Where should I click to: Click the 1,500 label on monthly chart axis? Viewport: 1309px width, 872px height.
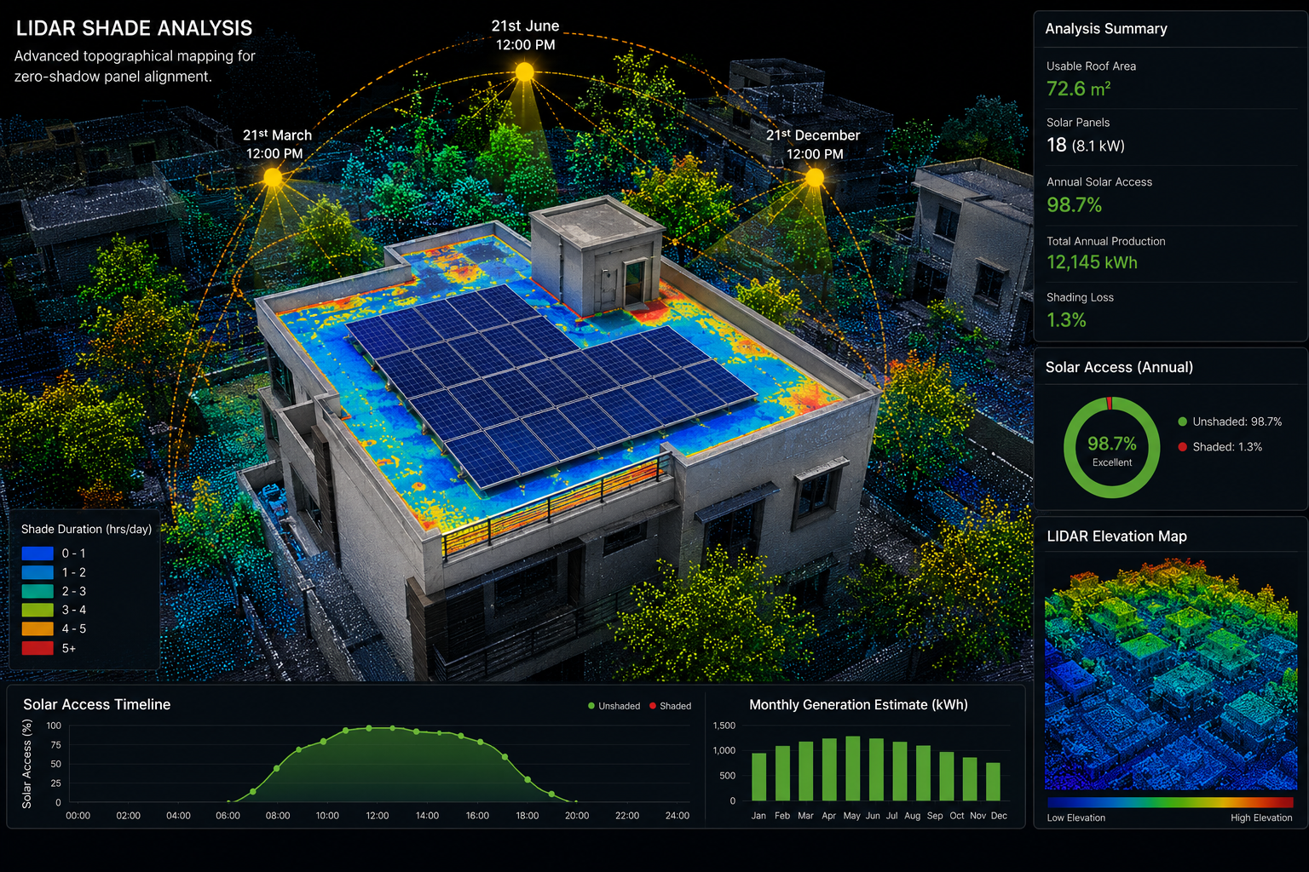[x=724, y=726]
